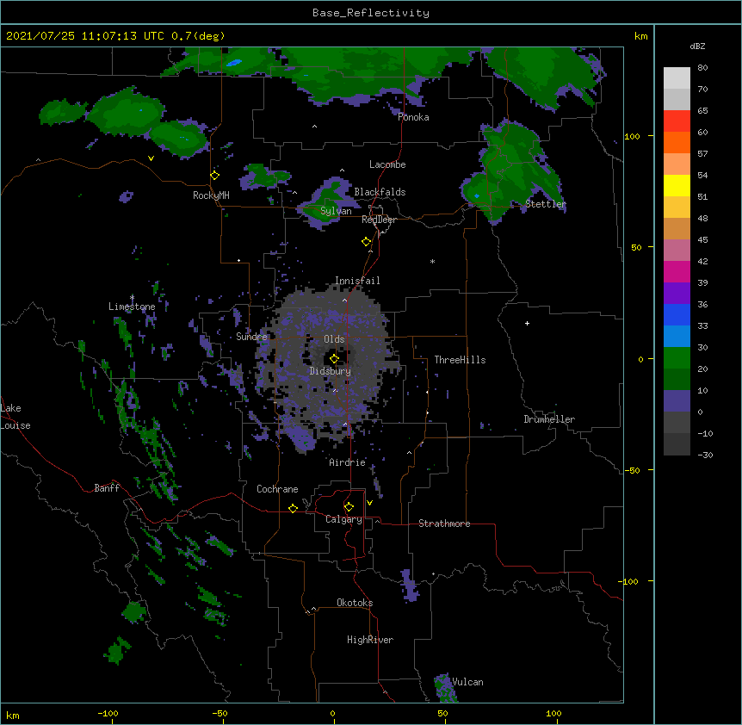Select the white asterisk marker east of Innisfail
This screenshot has height=725, width=742.
432,261
